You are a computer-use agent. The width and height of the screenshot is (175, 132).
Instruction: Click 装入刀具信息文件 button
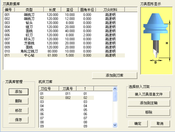(149, 94)
